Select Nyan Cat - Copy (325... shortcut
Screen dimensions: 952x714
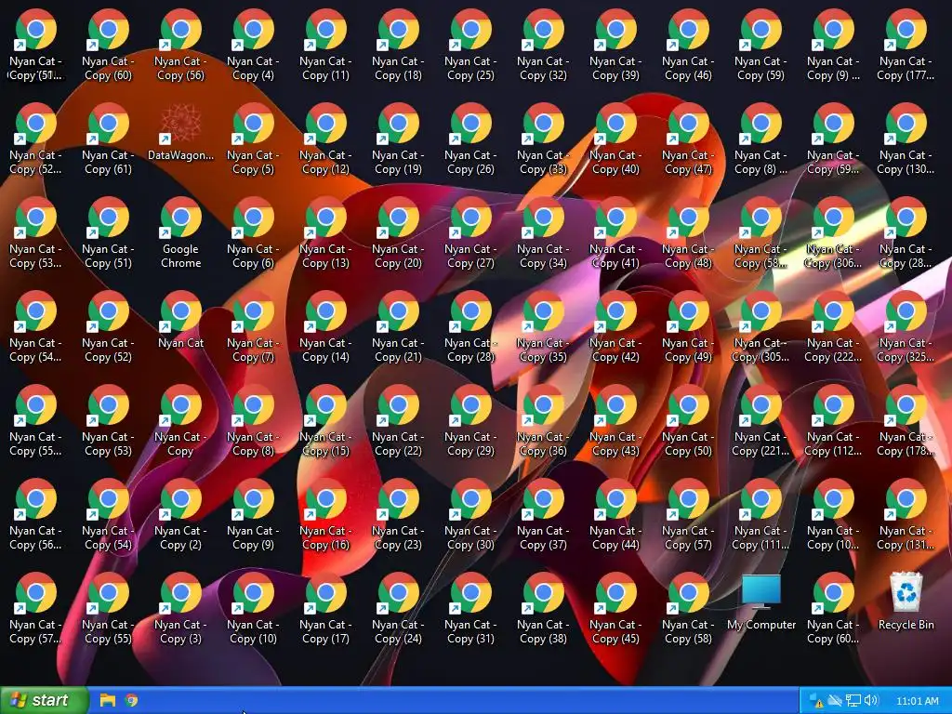click(906, 327)
